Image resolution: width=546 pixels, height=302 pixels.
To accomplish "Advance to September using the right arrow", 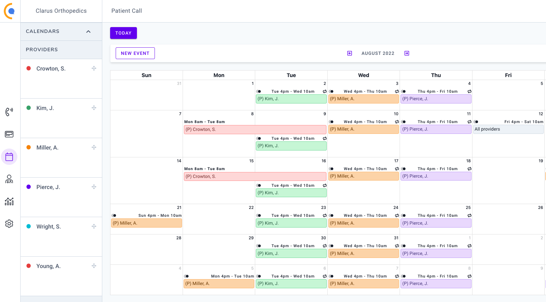I will pyautogui.click(x=406, y=53).
